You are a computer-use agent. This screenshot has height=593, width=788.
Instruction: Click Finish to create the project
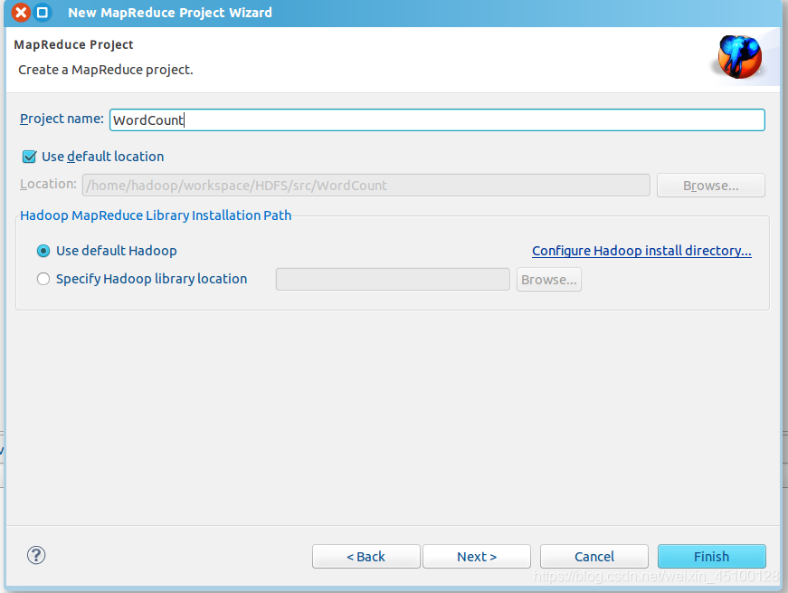[x=712, y=556]
